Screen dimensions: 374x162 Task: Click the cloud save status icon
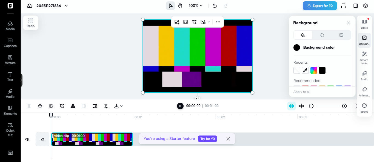click(30, 6)
